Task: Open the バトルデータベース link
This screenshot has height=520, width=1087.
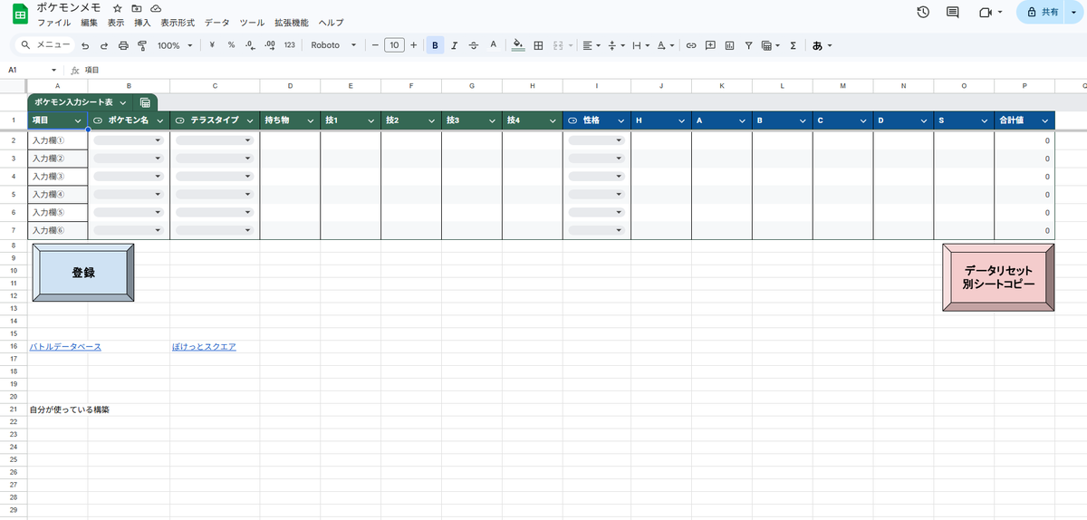Action: tap(65, 347)
